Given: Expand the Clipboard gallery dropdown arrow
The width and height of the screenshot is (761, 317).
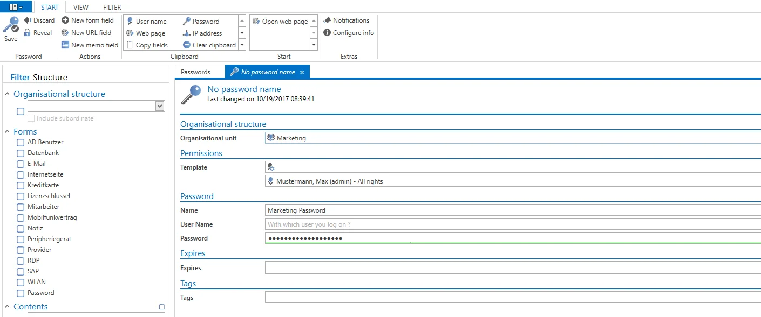Looking at the screenshot, I should (242, 45).
